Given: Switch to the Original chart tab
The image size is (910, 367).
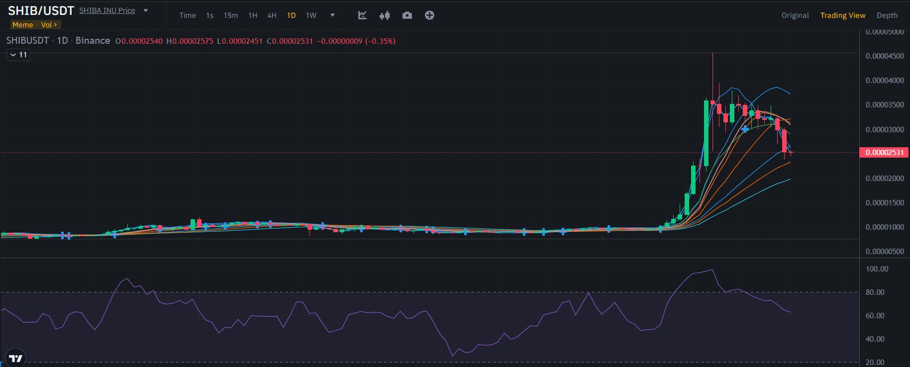Looking at the screenshot, I should coord(795,15).
